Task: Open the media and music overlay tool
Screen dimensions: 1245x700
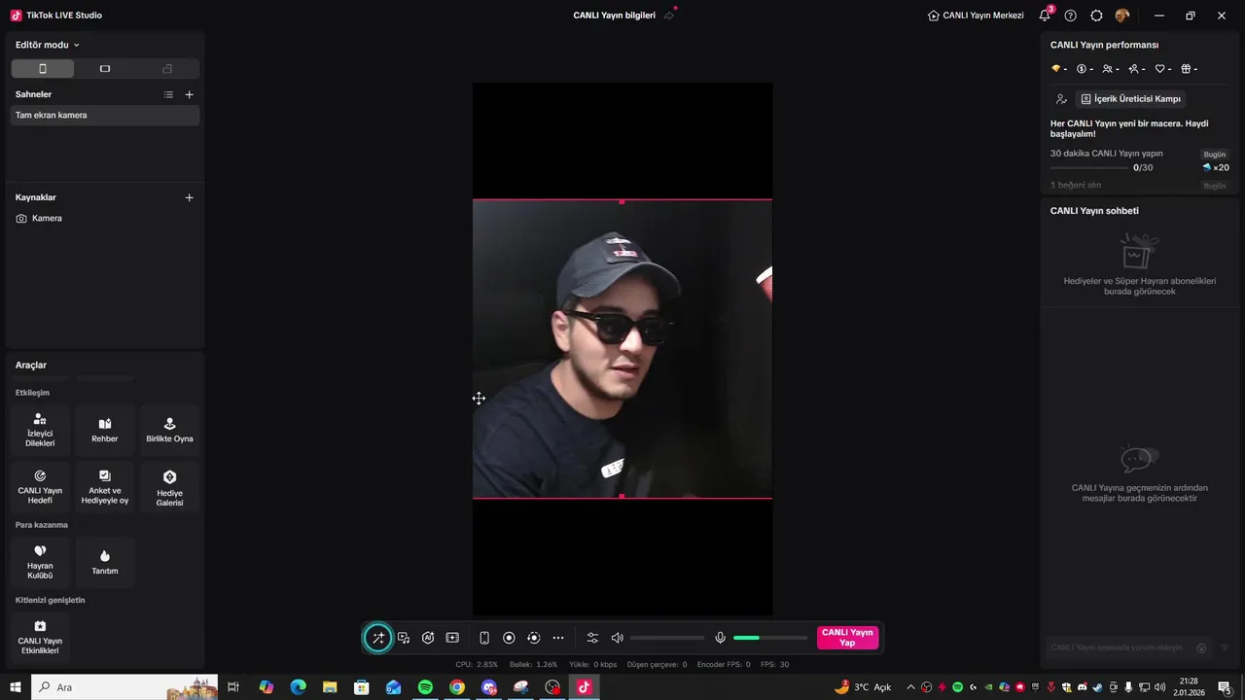Action: tap(404, 638)
